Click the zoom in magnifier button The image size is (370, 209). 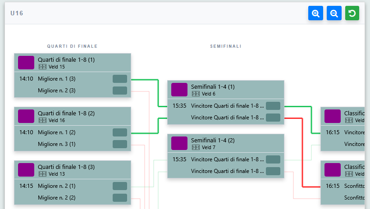(x=315, y=13)
